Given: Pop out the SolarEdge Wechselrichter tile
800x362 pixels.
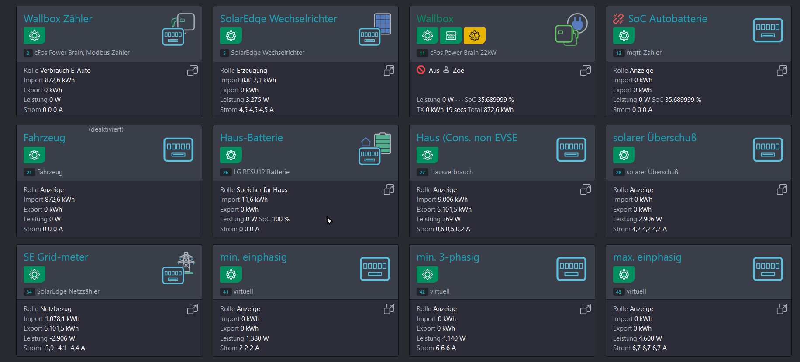Looking at the screenshot, I should tap(389, 71).
